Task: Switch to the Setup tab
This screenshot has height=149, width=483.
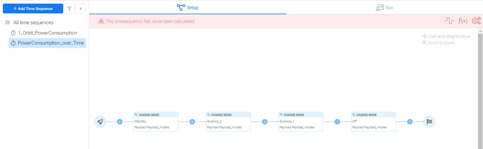Action: coord(188,7)
